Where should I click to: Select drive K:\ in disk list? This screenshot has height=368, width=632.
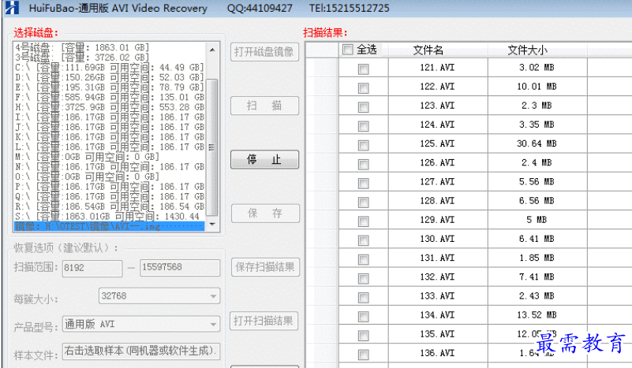pyautogui.click(x=109, y=137)
